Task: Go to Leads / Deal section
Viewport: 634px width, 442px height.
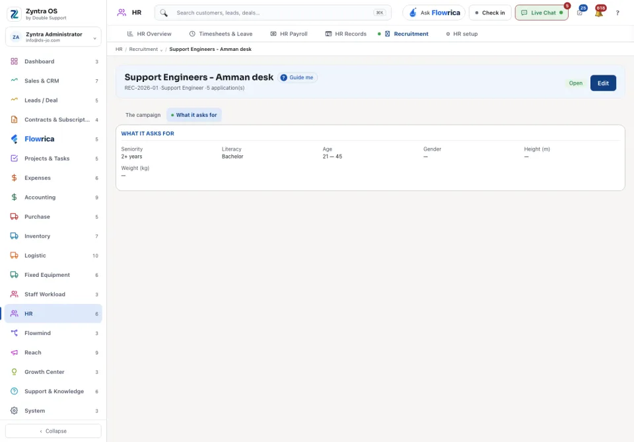Action: [x=53, y=100]
